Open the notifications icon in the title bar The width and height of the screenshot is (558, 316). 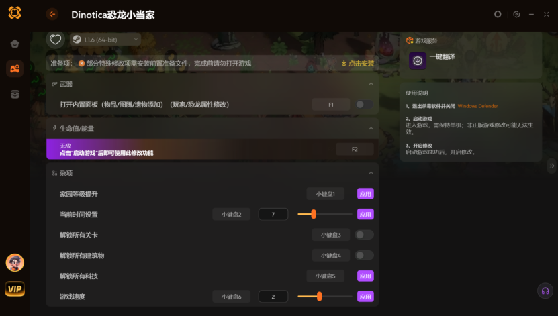click(498, 14)
